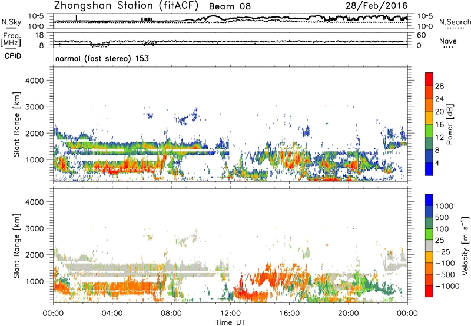Select the 'Power [dB]' colorbar title
Viewport: 471px width, 326px height.
click(449, 124)
